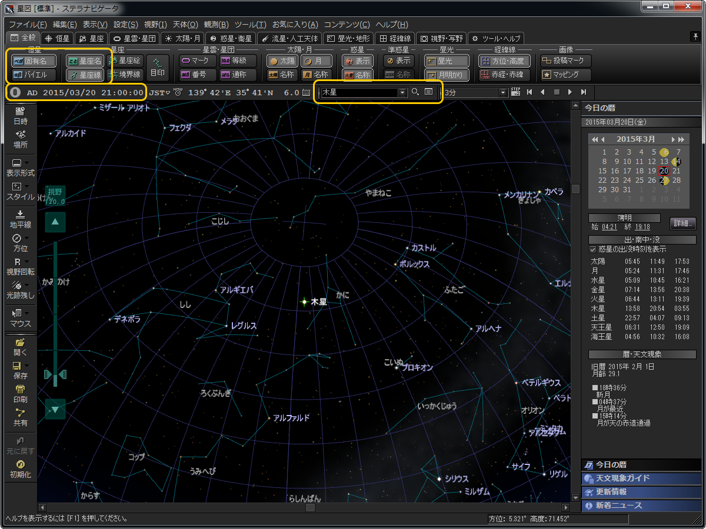
Task: Skip to the last step of the animation
Action: (583, 92)
